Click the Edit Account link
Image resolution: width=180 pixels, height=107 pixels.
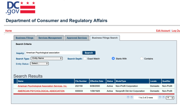pyautogui.click(x=163, y=31)
